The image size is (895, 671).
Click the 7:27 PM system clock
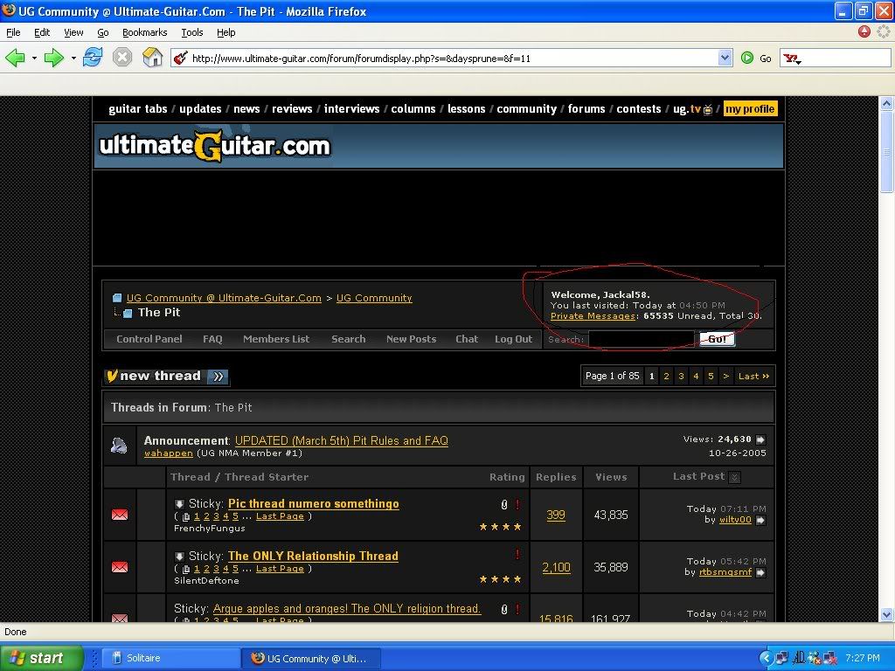click(x=863, y=658)
